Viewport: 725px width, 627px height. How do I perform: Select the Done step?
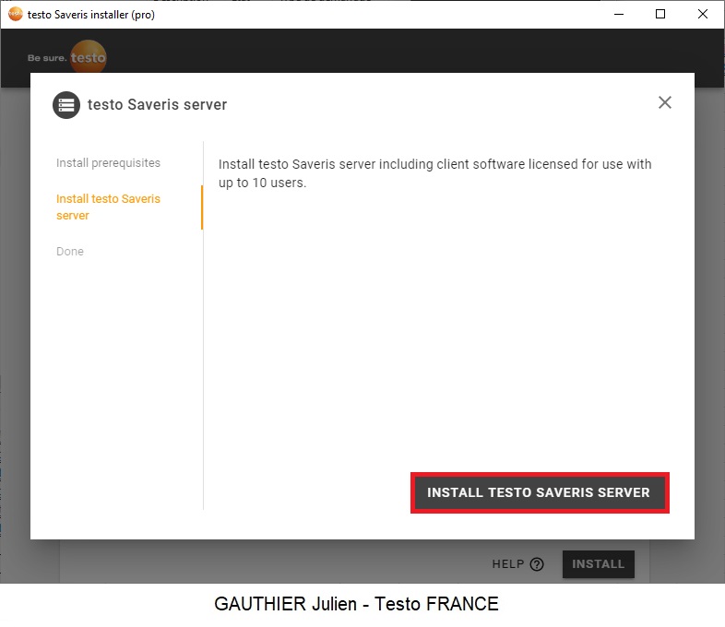(x=70, y=252)
